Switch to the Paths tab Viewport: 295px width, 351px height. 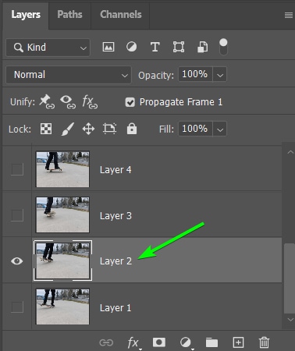pyautogui.click(x=69, y=15)
